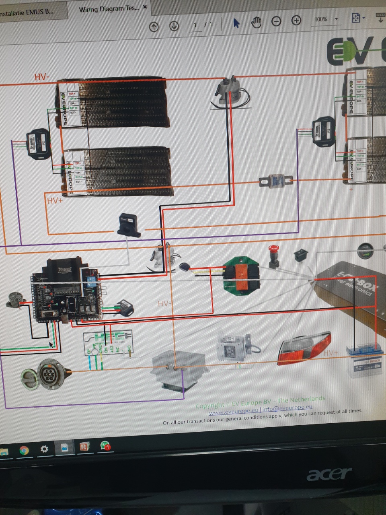The width and height of the screenshot is (386, 515).
Task: Open the 100% zoom level dropdown
Action: click(x=337, y=19)
